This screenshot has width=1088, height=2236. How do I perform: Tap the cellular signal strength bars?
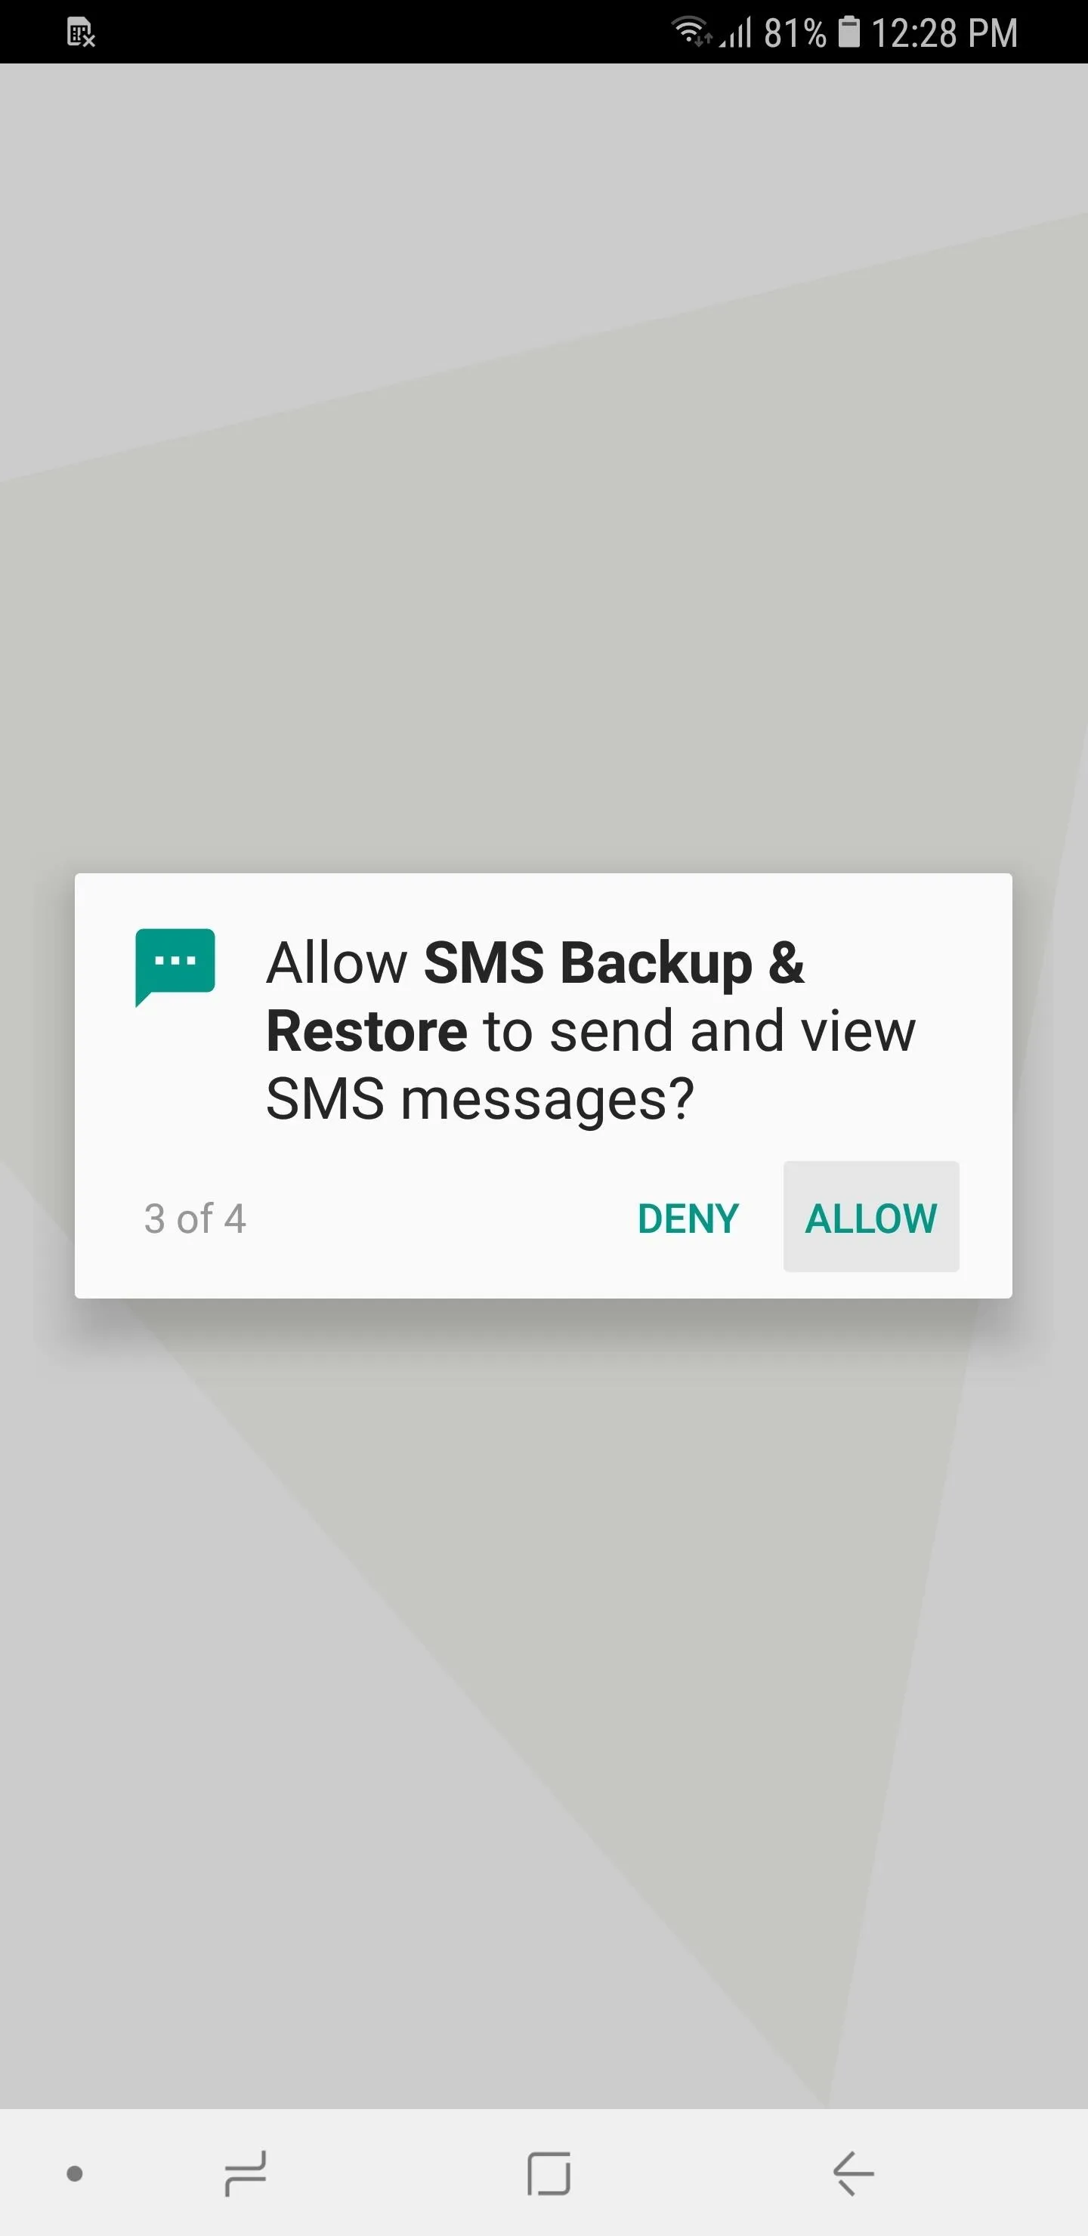[735, 33]
